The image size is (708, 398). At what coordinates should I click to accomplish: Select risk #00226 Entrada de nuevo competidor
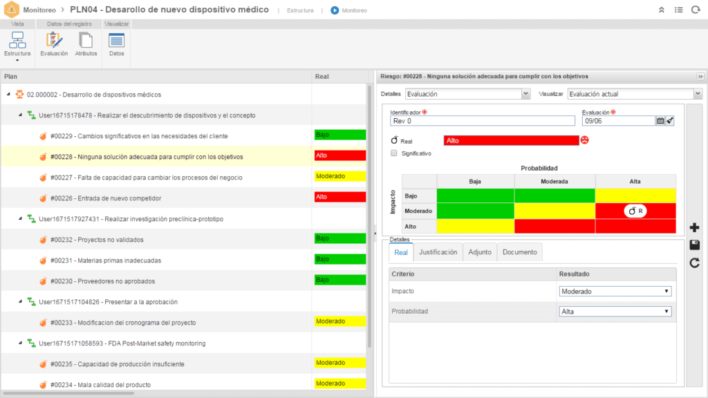106,198
